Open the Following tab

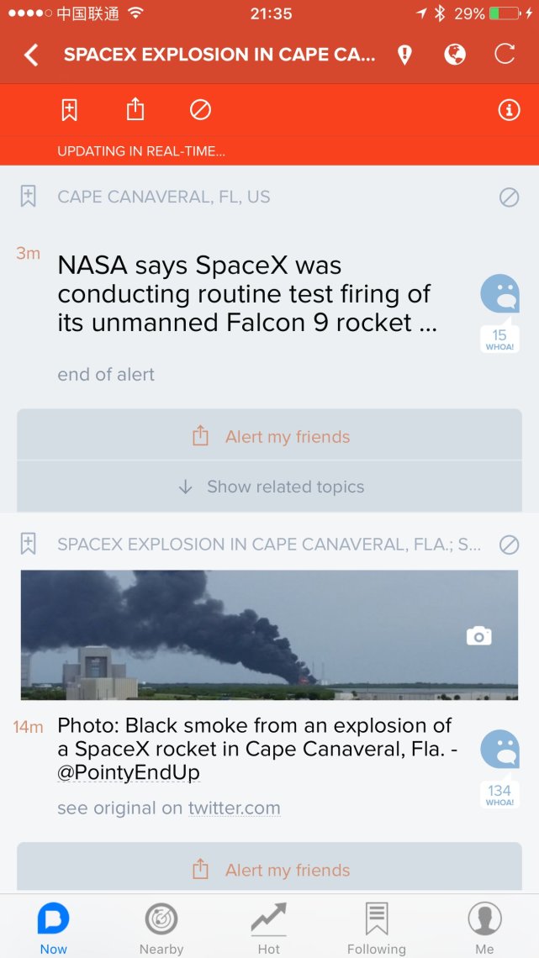tap(377, 927)
